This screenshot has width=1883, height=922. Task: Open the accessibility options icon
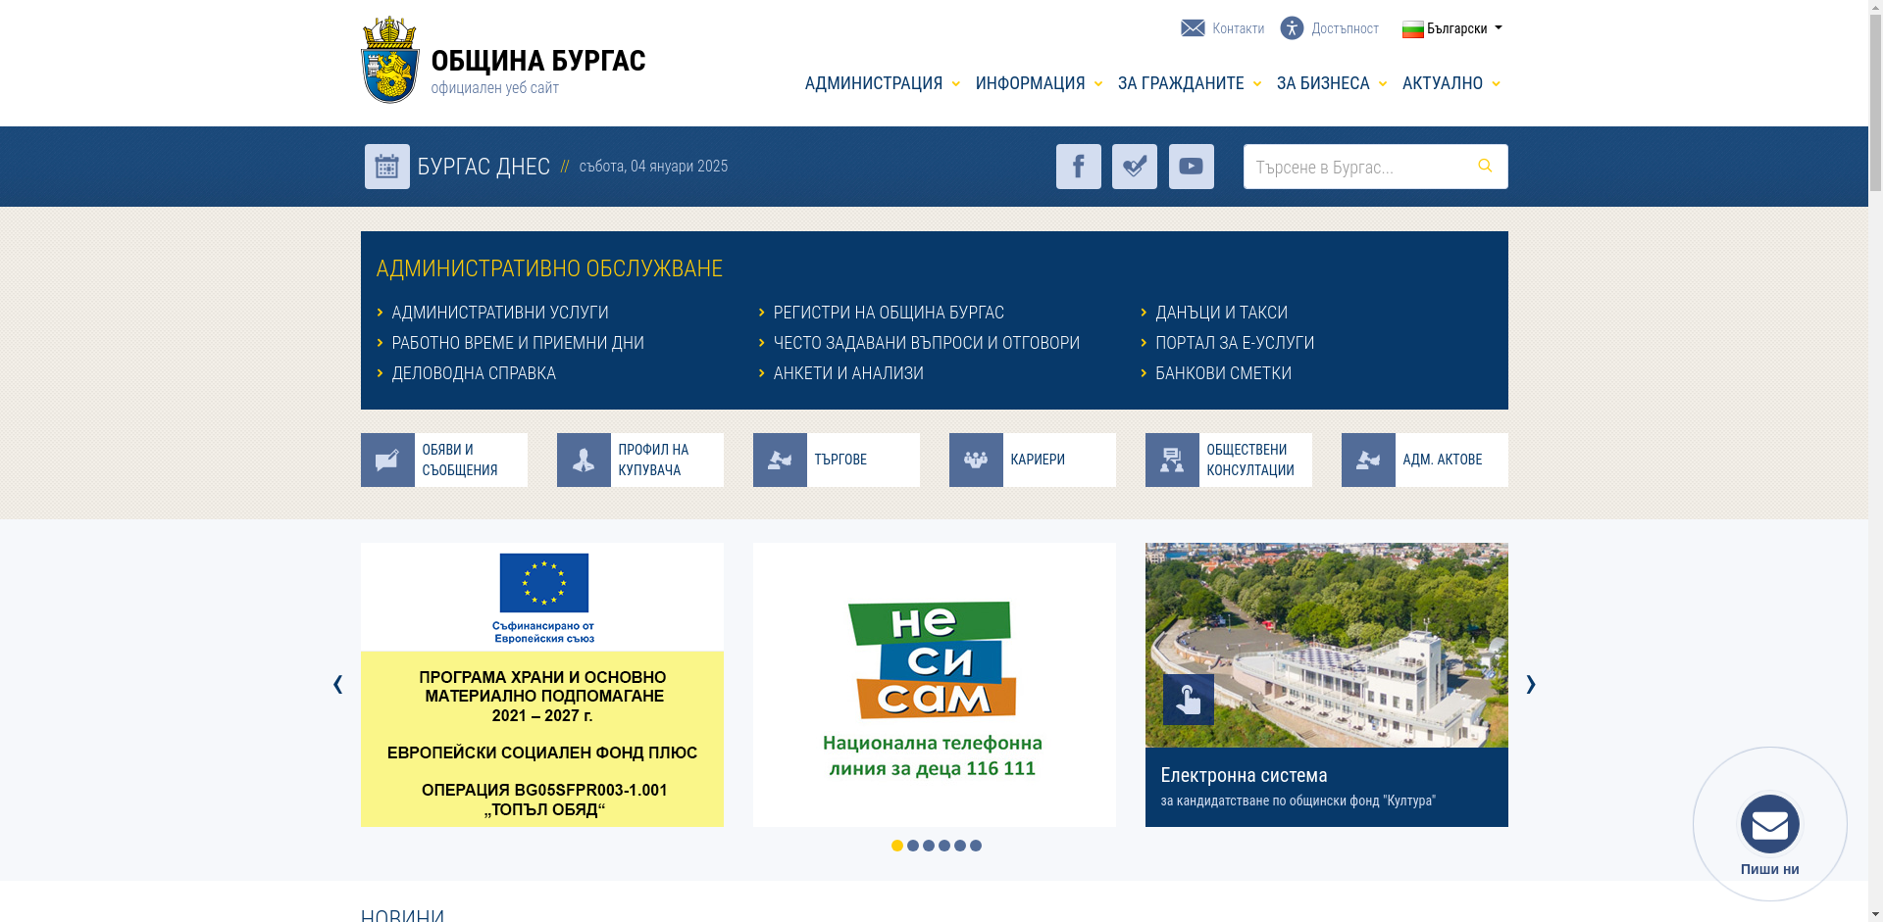click(1292, 28)
